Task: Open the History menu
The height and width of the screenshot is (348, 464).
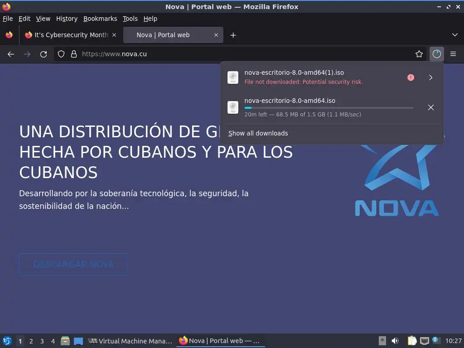Action: (x=67, y=19)
